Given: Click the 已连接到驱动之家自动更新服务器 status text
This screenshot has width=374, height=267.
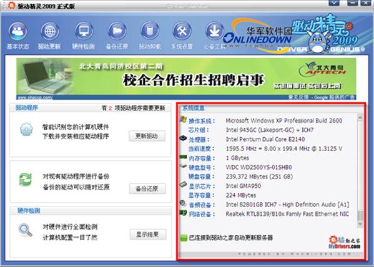Looking at the screenshot, I should 230,238.
